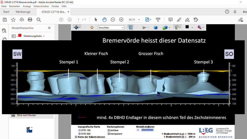247x139 pixels.
Task: Select the hand pan tool
Action: pos(104,20)
